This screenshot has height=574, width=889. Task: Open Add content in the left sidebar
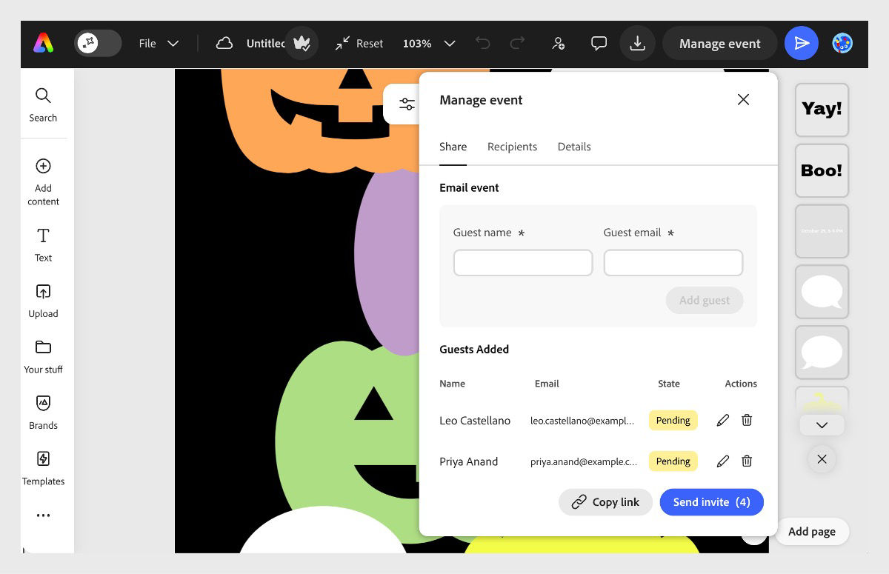click(43, 182)
